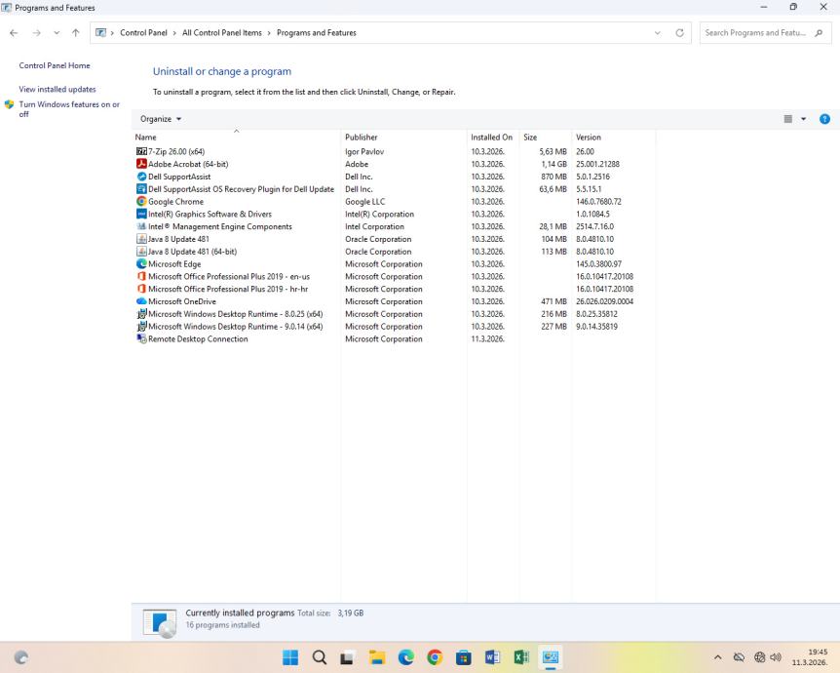Open View installed updates link
This screenshot has width=840, height=673.
pos(57,89)
